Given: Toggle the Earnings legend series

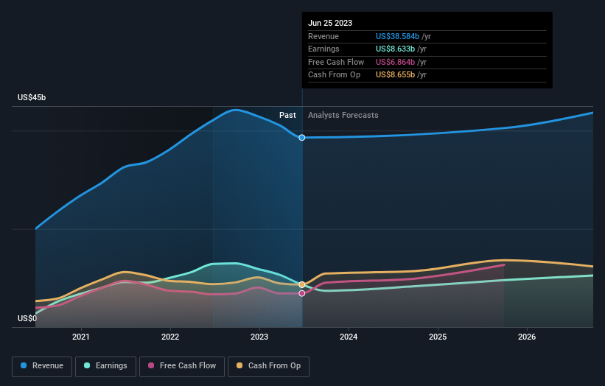Looking at the screenshot, I should point(105,366).
